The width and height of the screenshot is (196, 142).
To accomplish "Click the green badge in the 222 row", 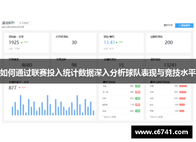I will pyautogui.click(x=138, y=98).
